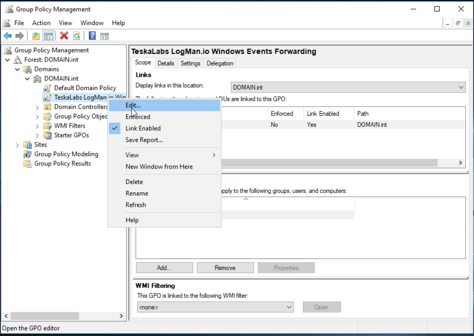Open the Help menu in menu bar
This screenshot has width=474, height=336.
pyautogui.click(x=118, y=23)
